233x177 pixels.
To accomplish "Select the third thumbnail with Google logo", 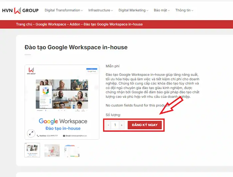I will point(71,150).
